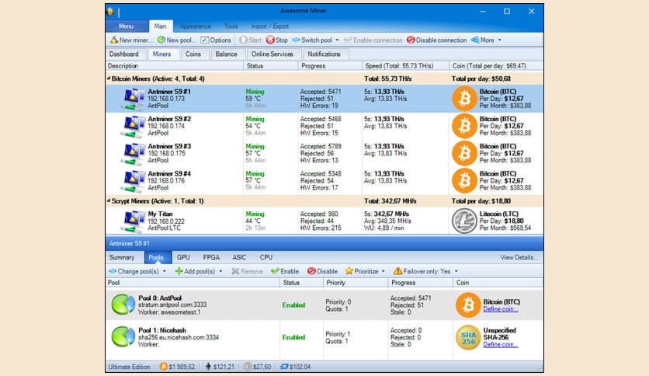The image size is (649, 376).
Task: Click Define coin link for Bitcoin (BTC)
Action: [x=501, y=309]
